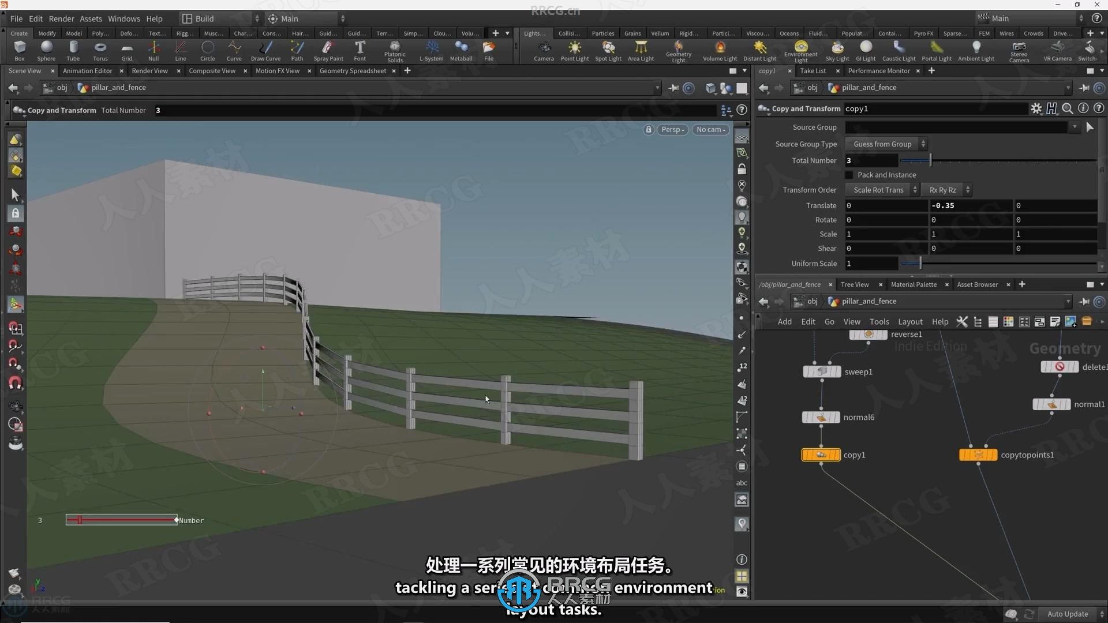Viewport: 1108px width, 623px height.
Task: Add an Area Light
Action: click(x=641, y=51)
